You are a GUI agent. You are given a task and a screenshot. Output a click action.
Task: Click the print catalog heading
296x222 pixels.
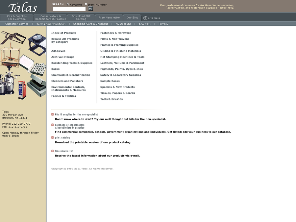coord(62,138)
